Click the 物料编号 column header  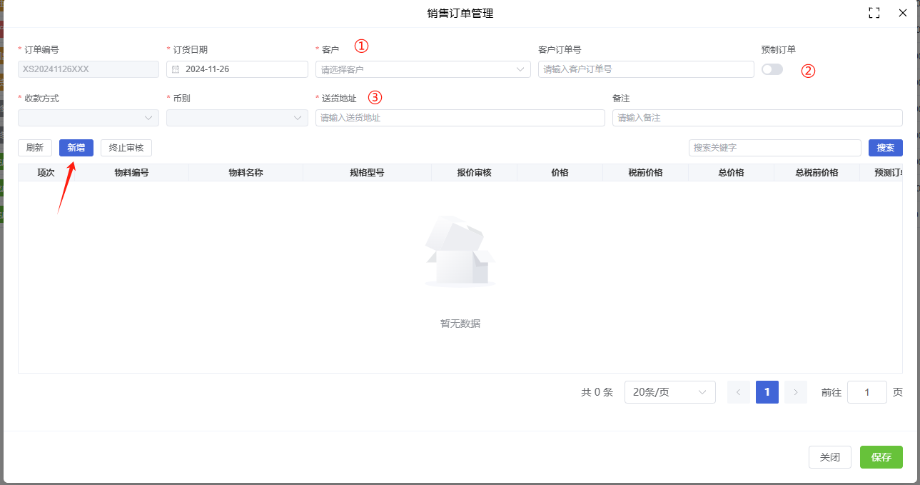(132, 173)
